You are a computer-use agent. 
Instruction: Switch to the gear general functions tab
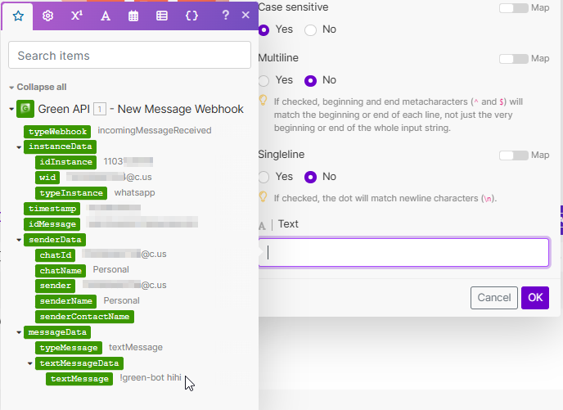pos(47,16)
